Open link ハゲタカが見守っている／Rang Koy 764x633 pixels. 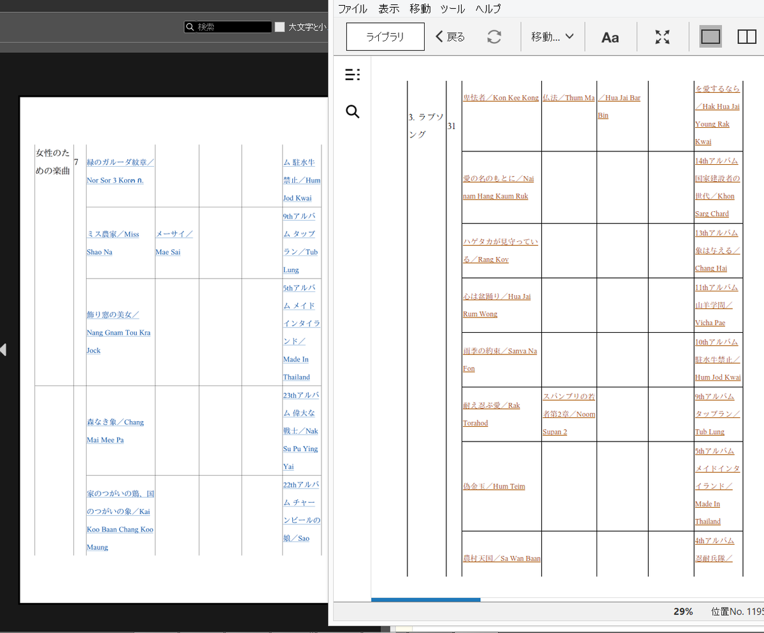tap(500, 251)
